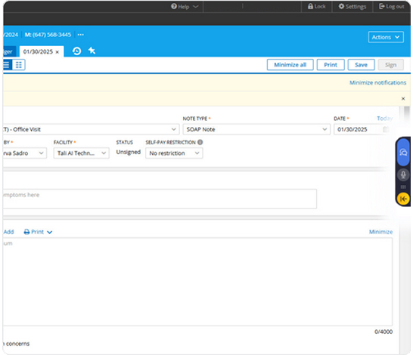Click the Add link
Image resolution: width=413 pixels, height=355 pixels.
[8, 232]
